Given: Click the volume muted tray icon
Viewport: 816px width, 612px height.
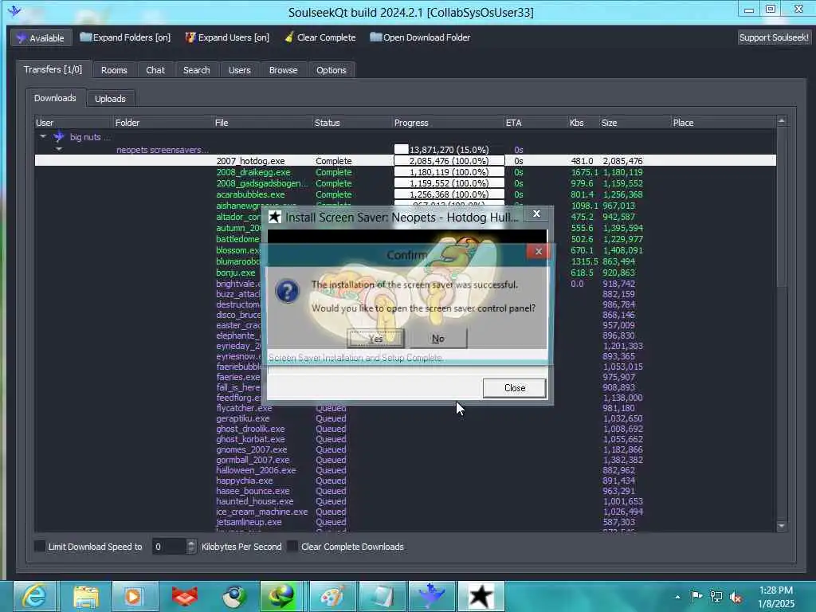Looking at the screenshot, I should tap(736, 597).
